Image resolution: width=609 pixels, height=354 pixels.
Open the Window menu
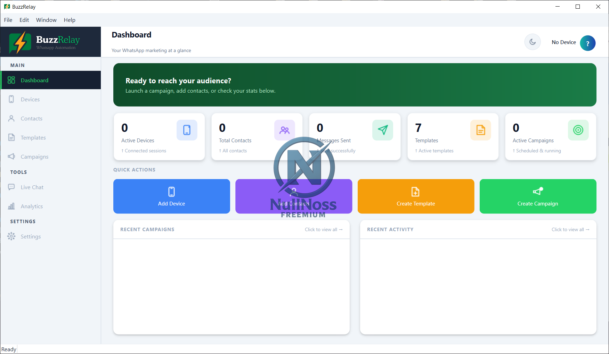46,20
